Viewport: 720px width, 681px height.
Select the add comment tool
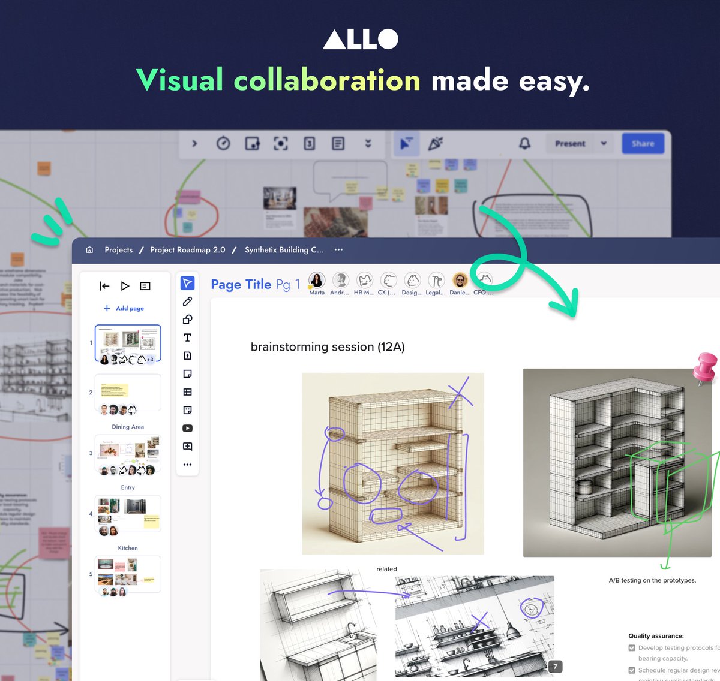tap(187, 447)
